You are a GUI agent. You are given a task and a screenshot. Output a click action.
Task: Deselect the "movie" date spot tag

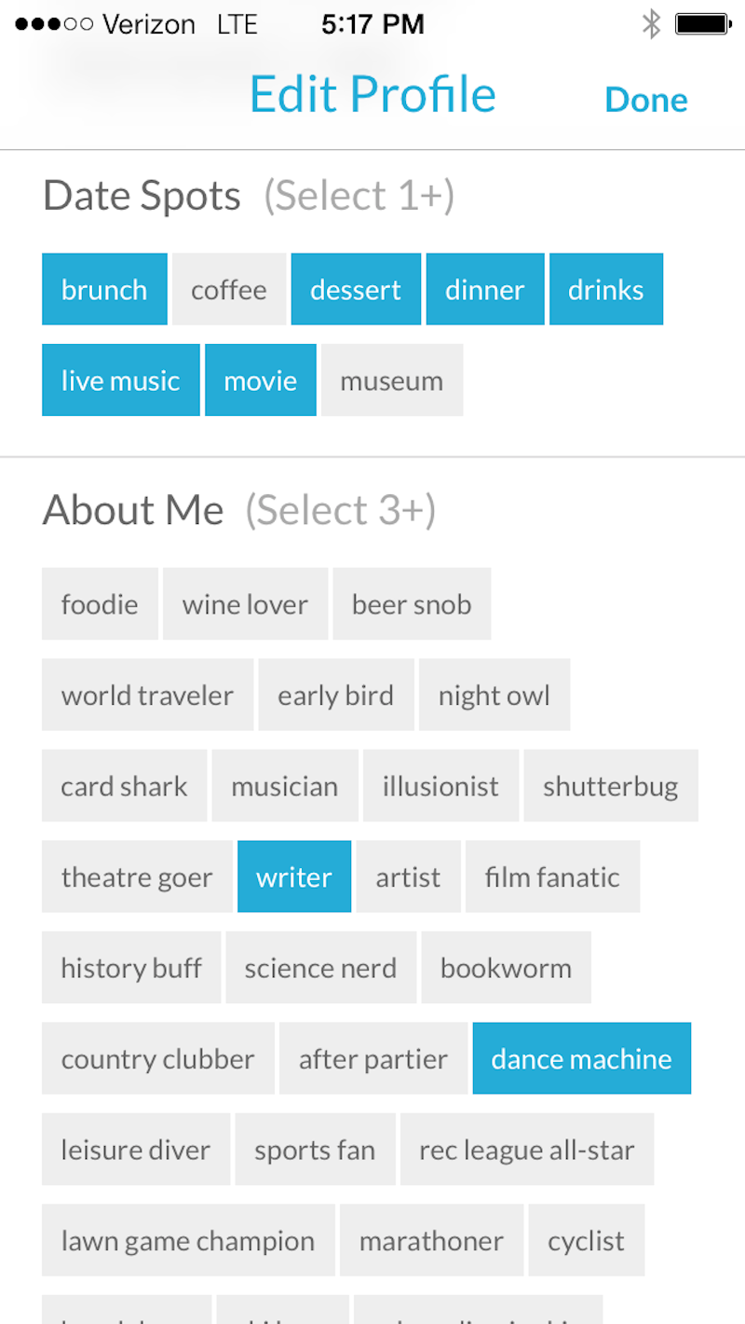coord(261,379)
